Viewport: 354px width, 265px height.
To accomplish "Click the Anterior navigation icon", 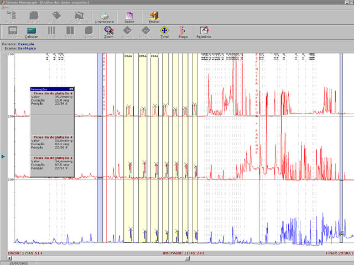I will point(127,31).
